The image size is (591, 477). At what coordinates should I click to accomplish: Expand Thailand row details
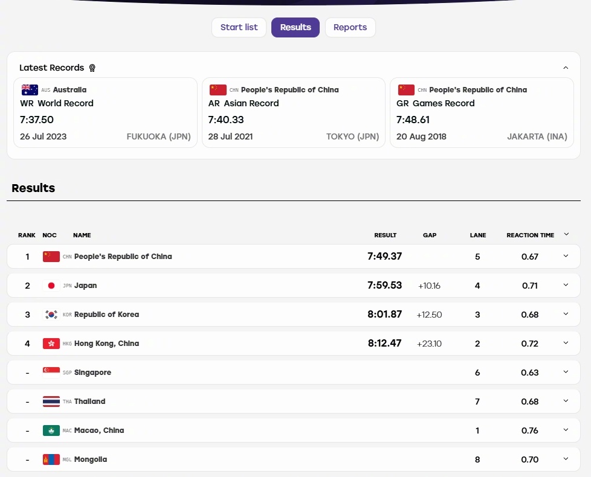(x=566, y=401)
